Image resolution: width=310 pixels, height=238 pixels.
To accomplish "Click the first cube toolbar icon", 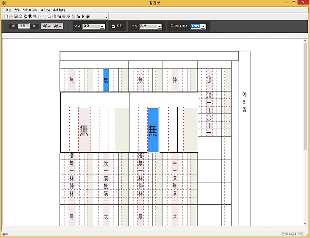I will pyautogui.click(x=54, y=17).
